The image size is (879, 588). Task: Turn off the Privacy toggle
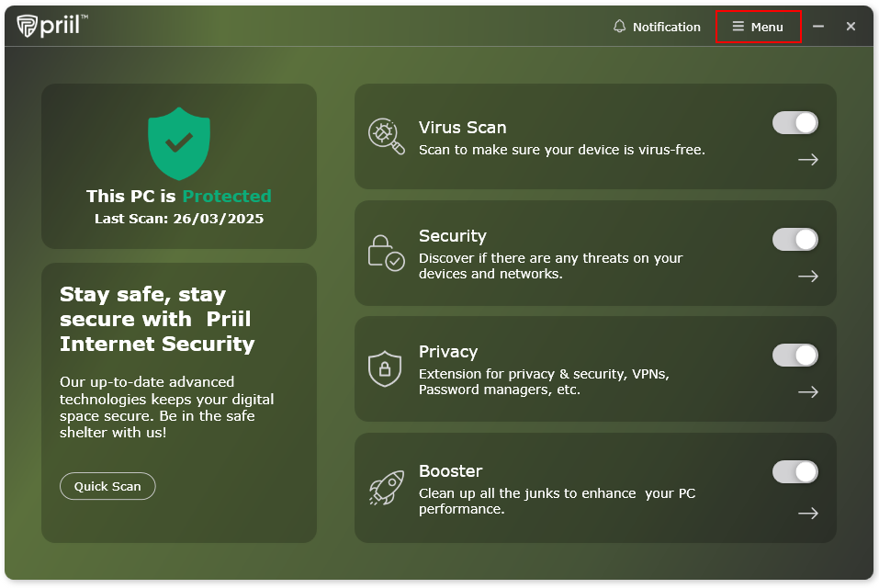(x=795, y=356)
